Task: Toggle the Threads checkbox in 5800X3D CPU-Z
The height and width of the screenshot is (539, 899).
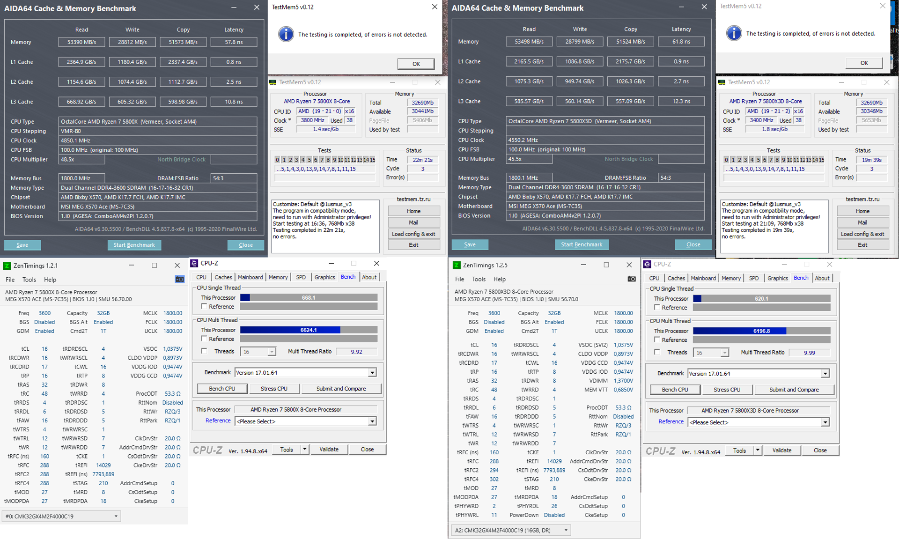Action: tap(657, 352)
